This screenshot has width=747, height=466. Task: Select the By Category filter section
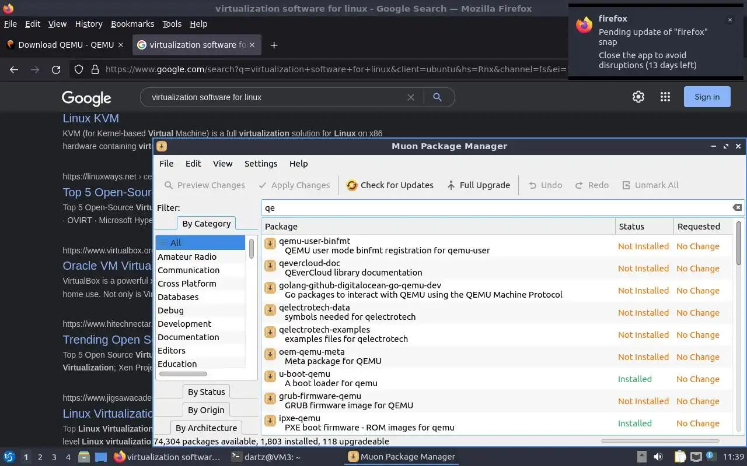pyautogui.click(x=206, y=224)
